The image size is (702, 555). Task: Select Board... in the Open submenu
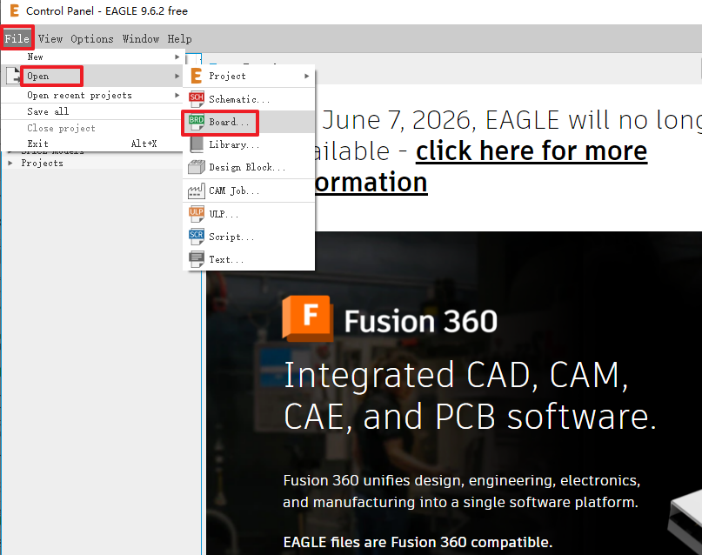(x=249, y=122)
